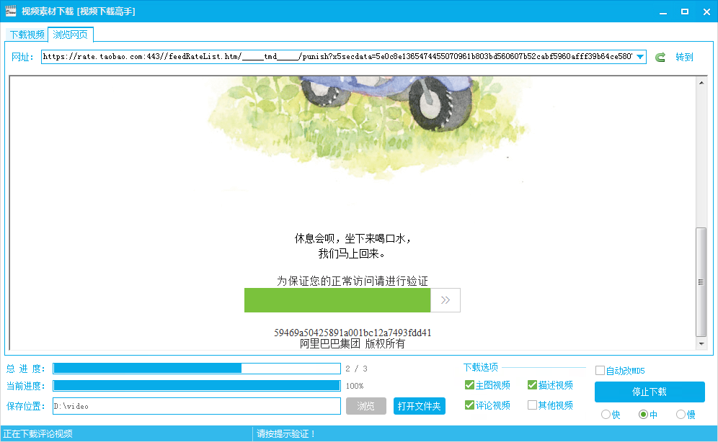Click the app icon in the title bar
The width and height of the screenshot is (718, 442).
pyautogui.click(x=11, y=11)
